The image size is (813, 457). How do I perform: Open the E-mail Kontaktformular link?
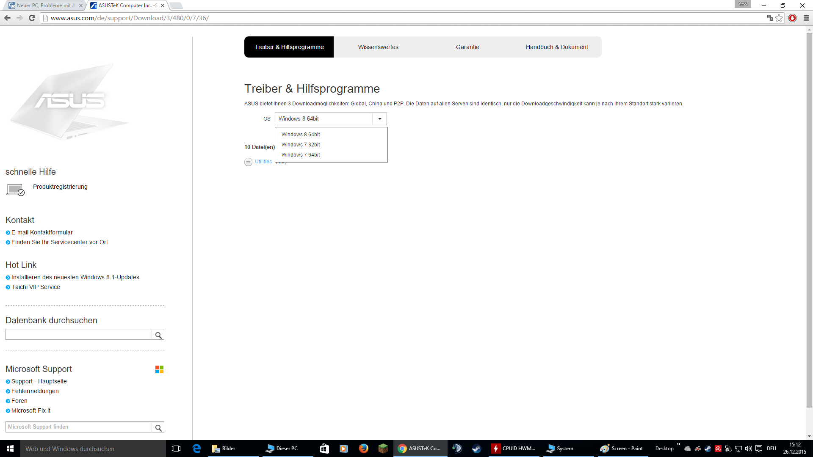click(42, 232)
